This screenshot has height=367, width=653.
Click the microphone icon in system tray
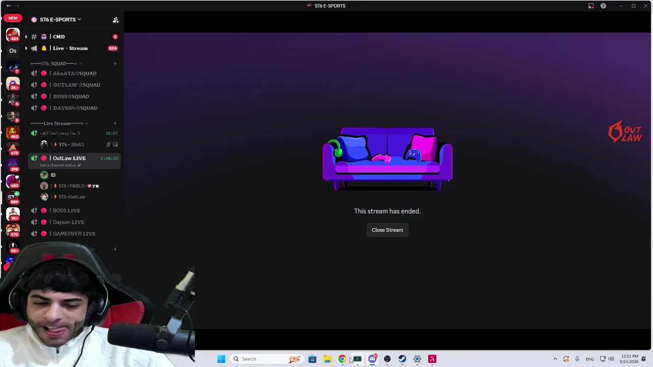pos(577,359)
